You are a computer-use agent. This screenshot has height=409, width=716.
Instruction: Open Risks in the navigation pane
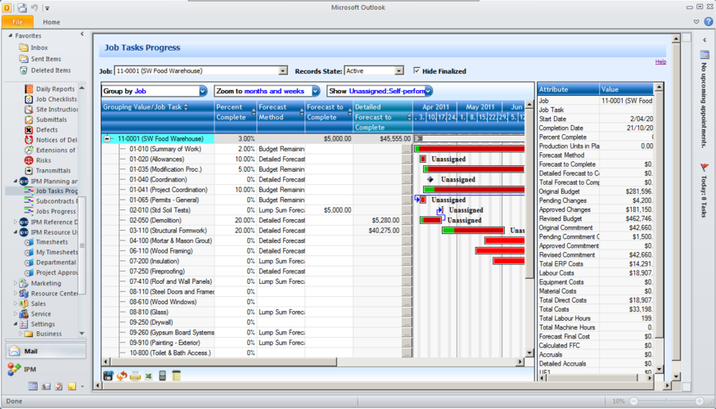(43, 160)
